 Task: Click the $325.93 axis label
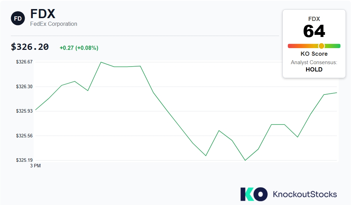tap(24, 111)
